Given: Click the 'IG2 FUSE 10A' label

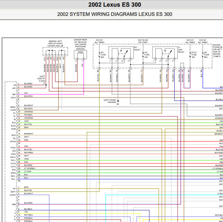Looking at the screenshot, I should tap(147, 55).
